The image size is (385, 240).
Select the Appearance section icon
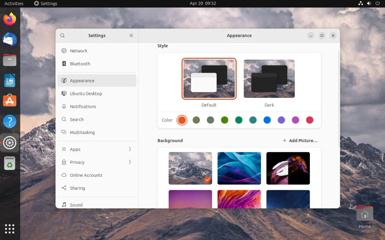[63, 81]
